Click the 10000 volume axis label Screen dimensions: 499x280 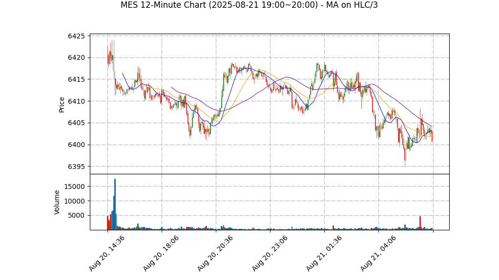74,201
